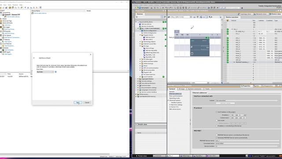Switch to Topology view tab
The width and height of the screenshot is (282, 159).
coord(245,14)
